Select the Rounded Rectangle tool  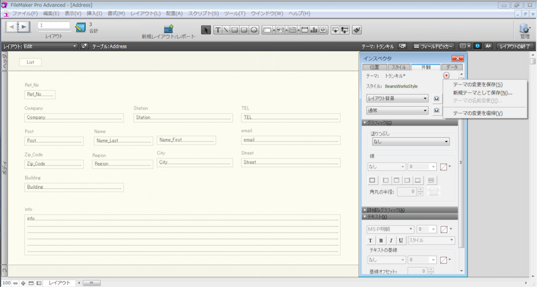point(244,30)
